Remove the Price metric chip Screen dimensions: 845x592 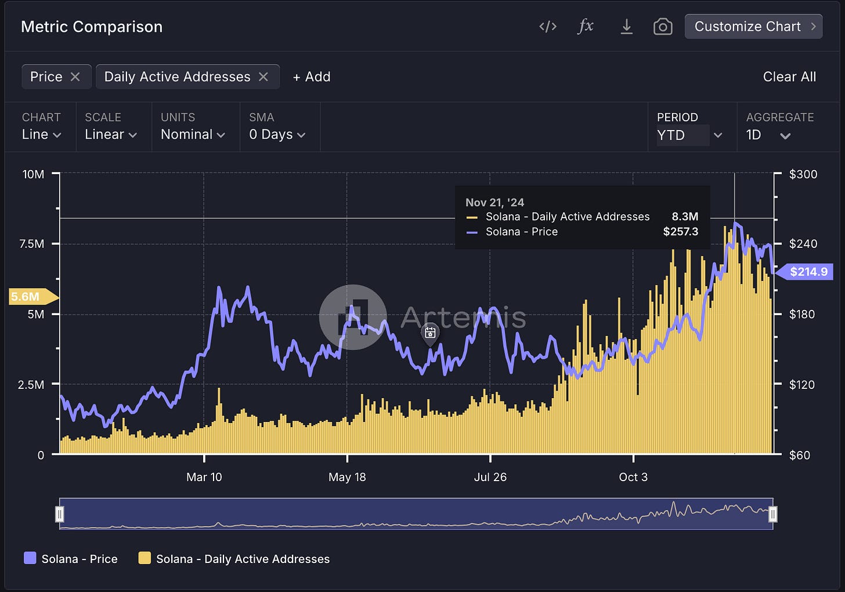75,77
